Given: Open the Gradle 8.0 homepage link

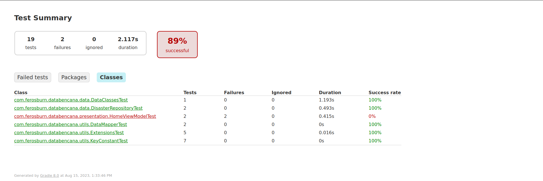Looking at the screenshot, I should click(49, 175).
